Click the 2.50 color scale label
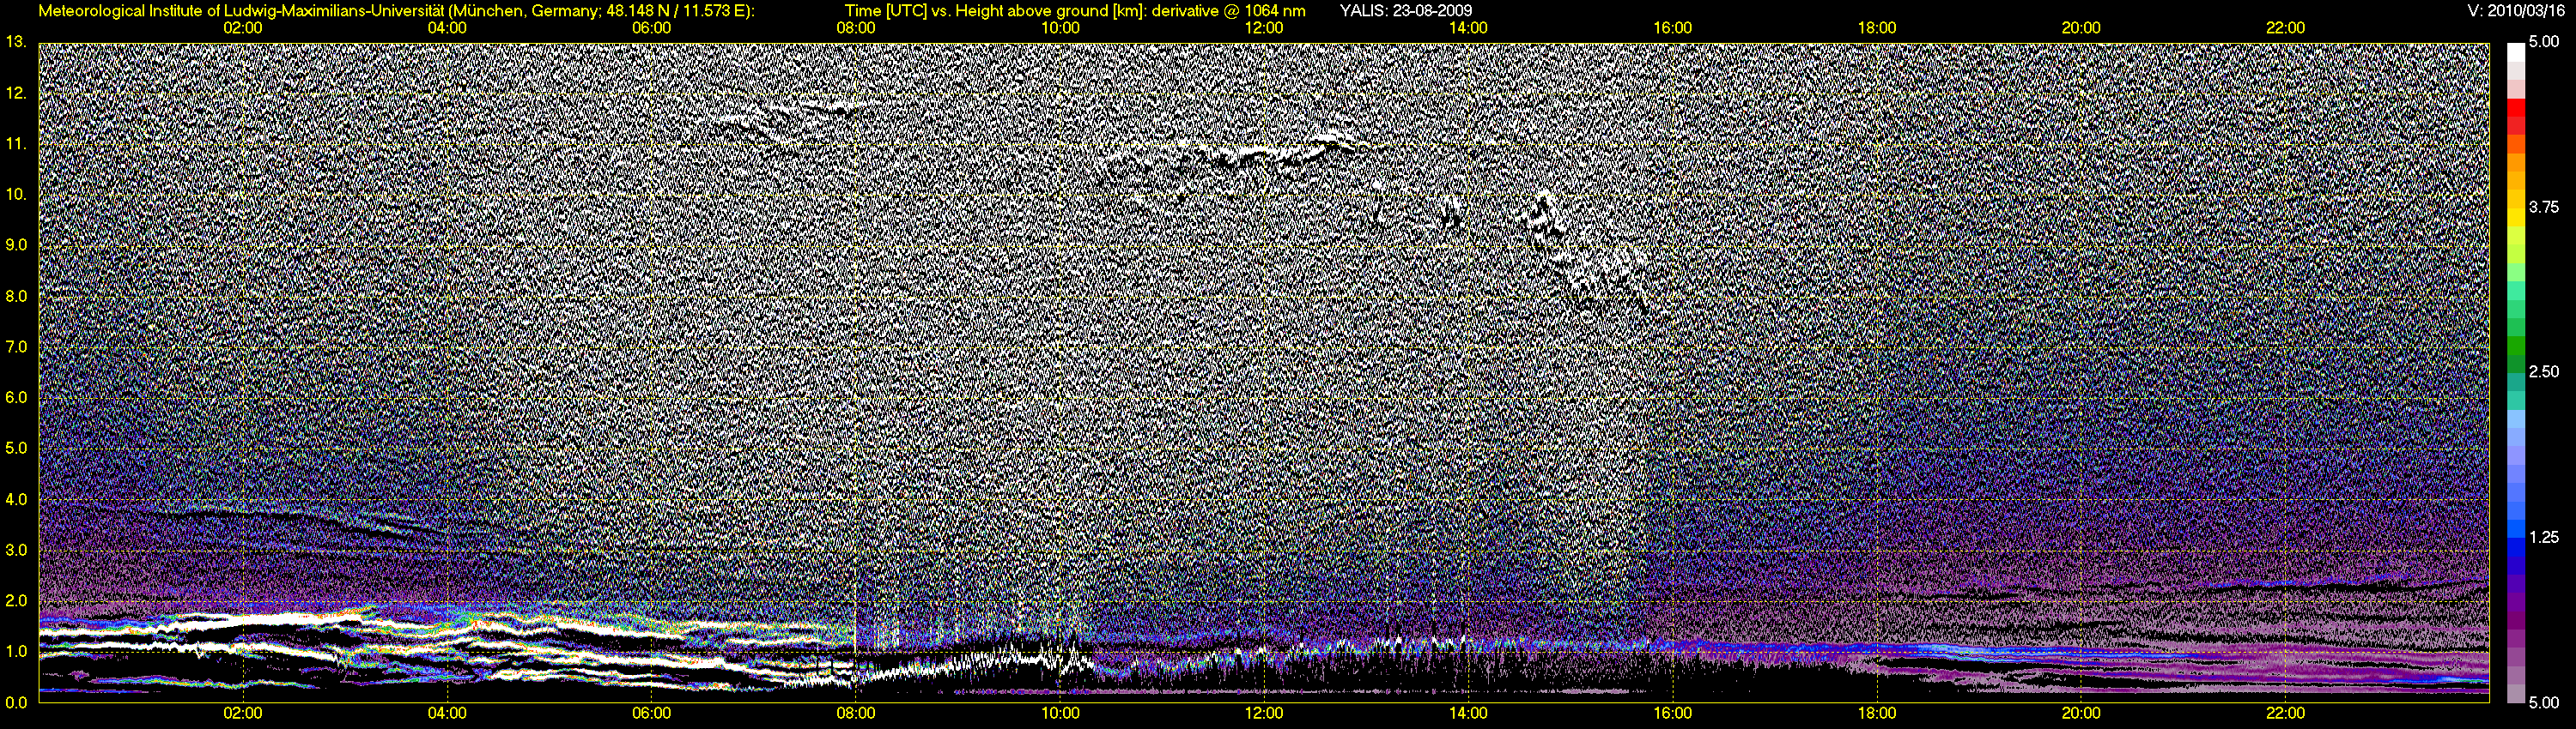The image size is (2576, 729). [2543, 372]
